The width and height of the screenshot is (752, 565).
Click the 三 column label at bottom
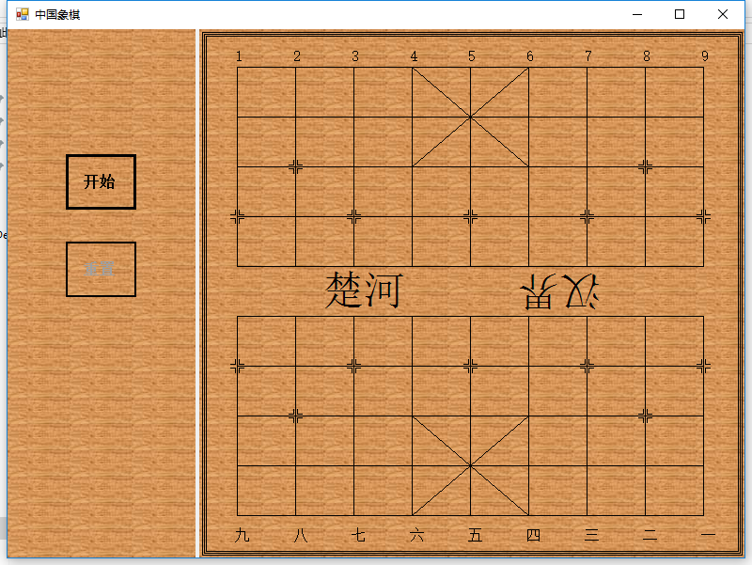click(x=592, y=535)
